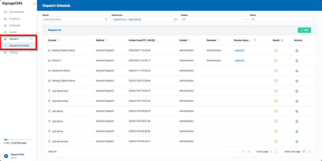This screenshot has height=161, width=322.
Task: Click the Review status filter funnel icon
Action: coord(255,40)
